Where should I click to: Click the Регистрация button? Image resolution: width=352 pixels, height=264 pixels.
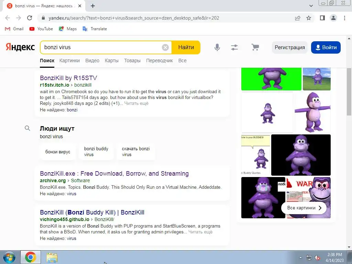(289, 47)
